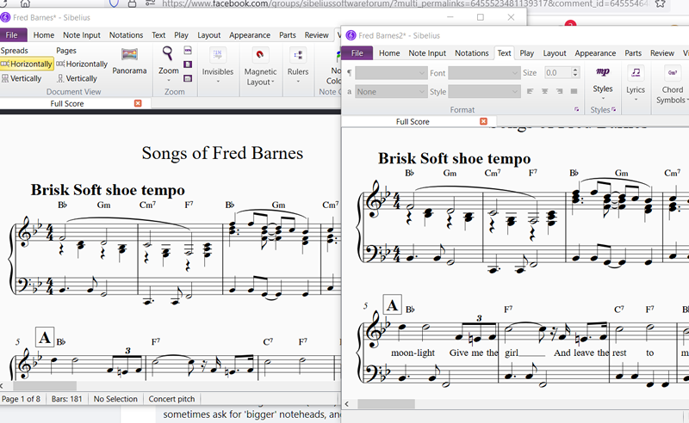Close the Full Score tab in Fred Barnes2 window
689x423 pixels.
[484, 121]
